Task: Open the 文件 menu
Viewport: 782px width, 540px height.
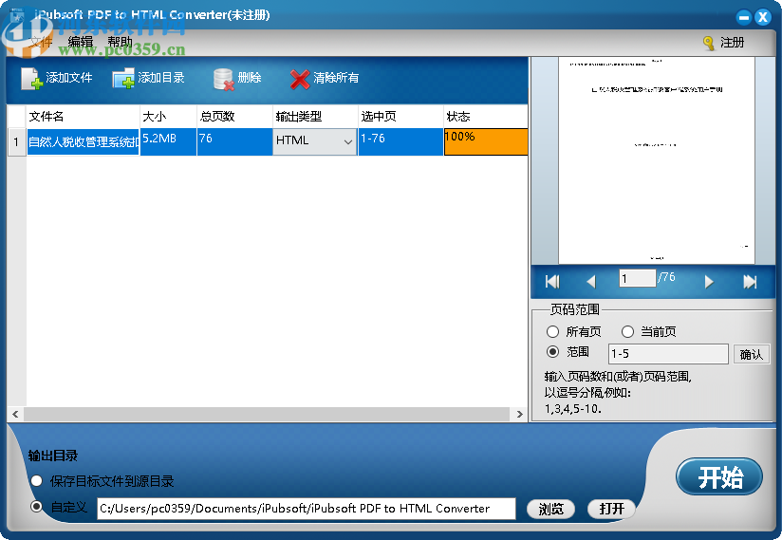Action: [x=41, y=42]
